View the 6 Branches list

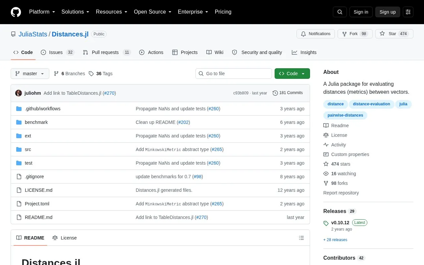[x=69, y=74]
